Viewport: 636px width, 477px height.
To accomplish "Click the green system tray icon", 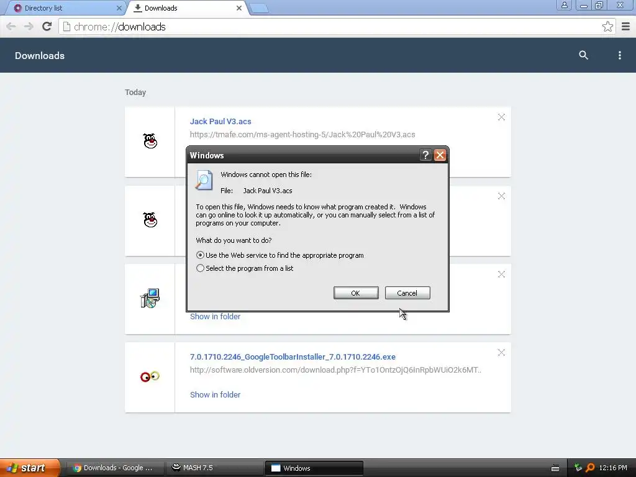I will 578,468.
